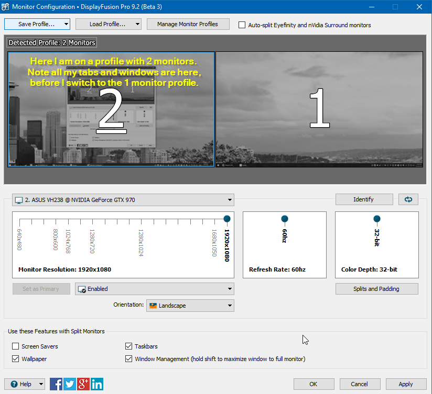432x394 pixels.
Task: Click the swap monitors refresh icon
Action: point(408,199)
